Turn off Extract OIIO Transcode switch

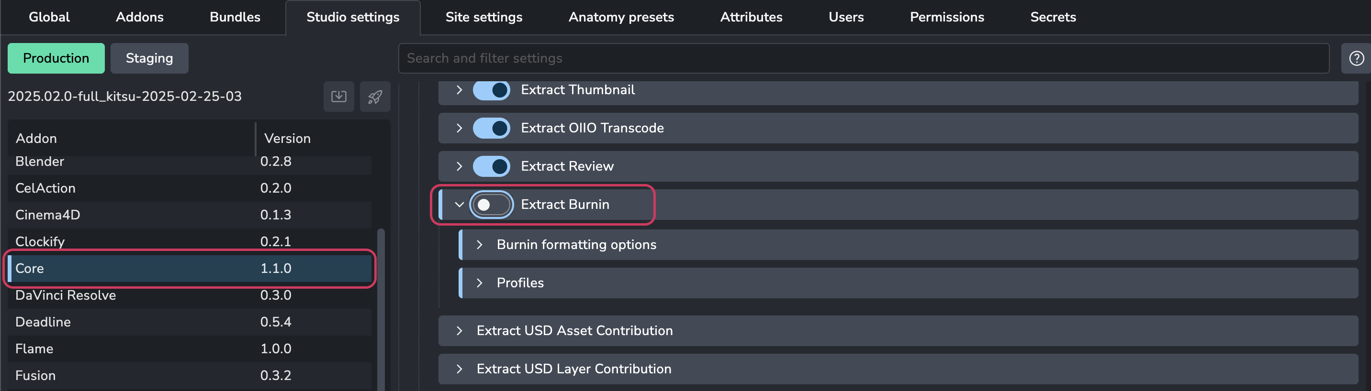tap(491, 128)
